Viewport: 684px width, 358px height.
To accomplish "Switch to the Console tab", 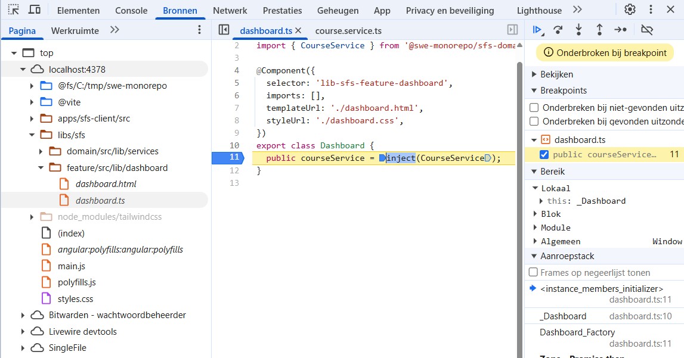I will pos(131,10).
